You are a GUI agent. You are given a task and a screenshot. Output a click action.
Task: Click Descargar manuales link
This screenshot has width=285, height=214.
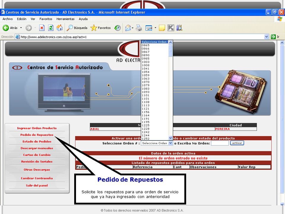coord(37,148)
